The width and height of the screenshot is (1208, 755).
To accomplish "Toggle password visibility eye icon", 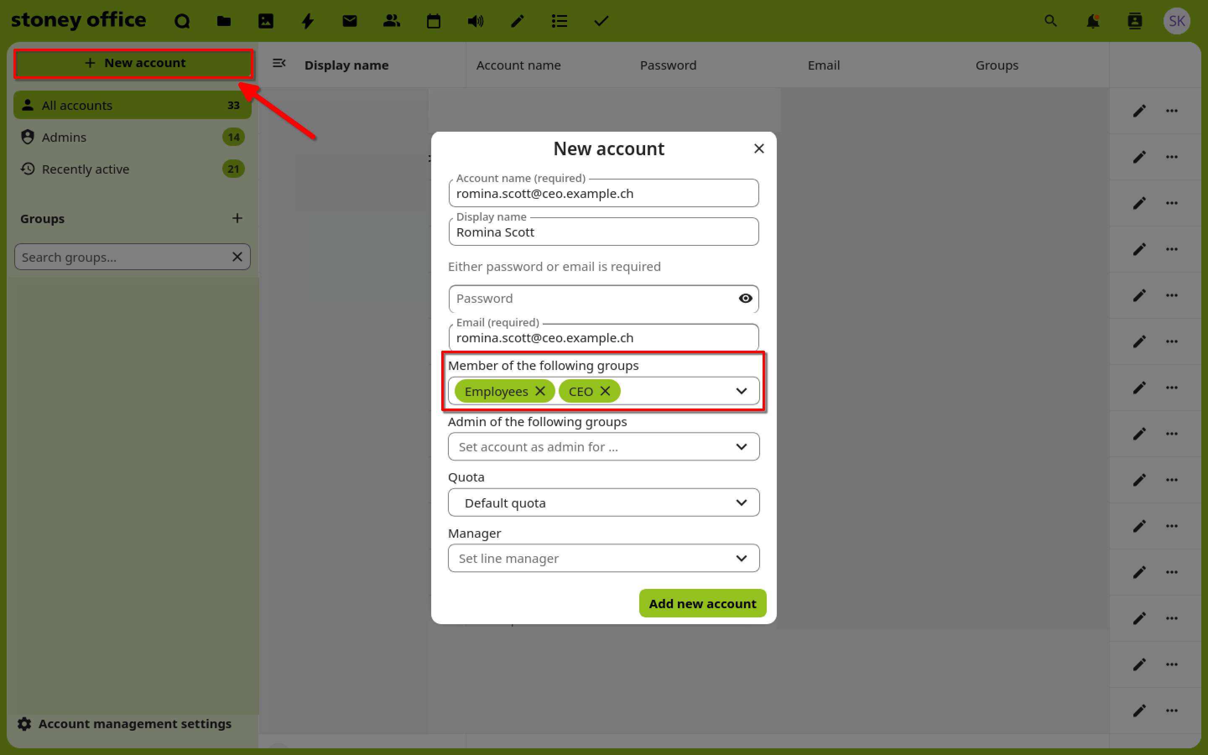I will pos(745,298).
